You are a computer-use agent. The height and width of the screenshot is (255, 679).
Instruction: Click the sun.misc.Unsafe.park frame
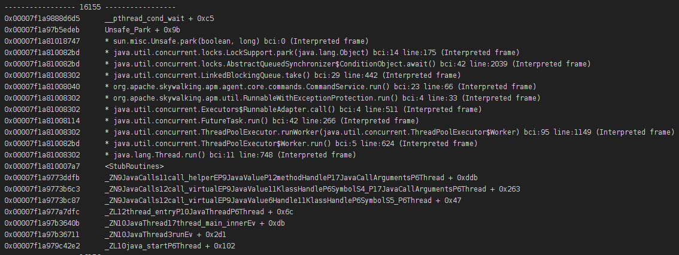236,41
